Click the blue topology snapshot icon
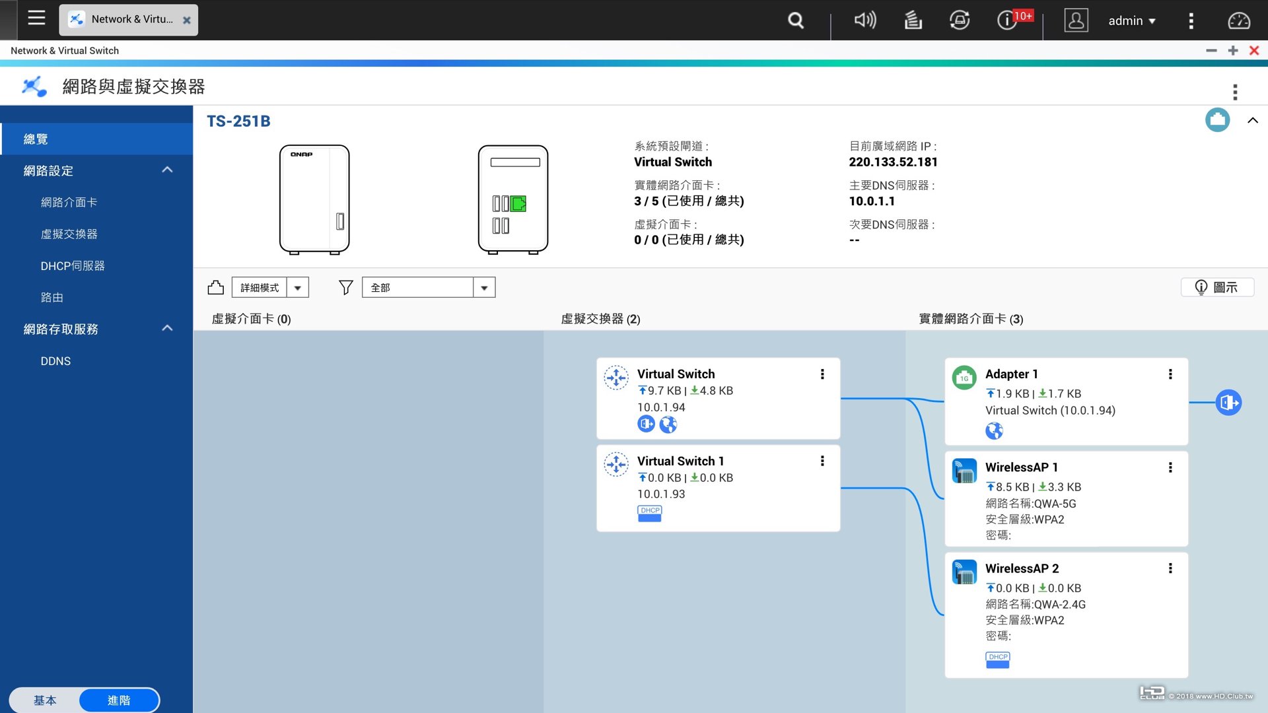This screenshot has width=1268, height=713. tap(1217, 120)
